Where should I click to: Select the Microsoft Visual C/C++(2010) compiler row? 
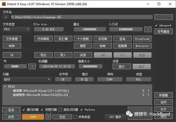[41, 91]
